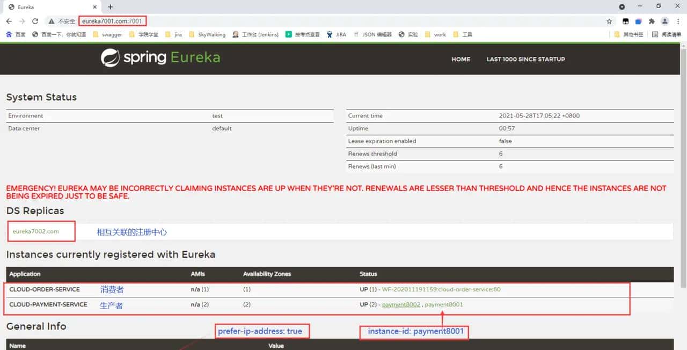Open LAST 1000 SINCE STARTUP page
This screenshot has width=687, height=350.
[525, 59]
